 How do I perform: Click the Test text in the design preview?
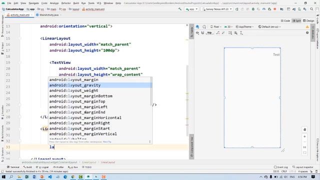[276, 54]
